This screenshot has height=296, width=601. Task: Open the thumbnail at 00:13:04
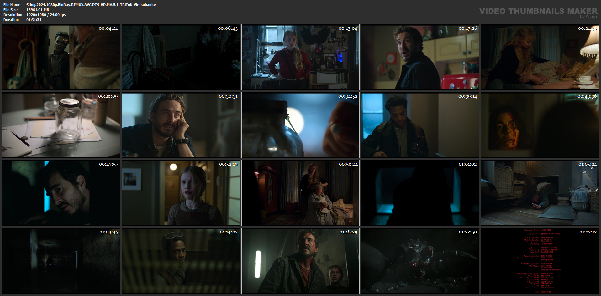(x=300, y=57)
